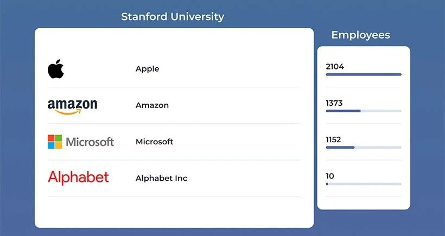Click the Apple logo icon
This screenshot has width=445, height=236.
pos(56,69)
